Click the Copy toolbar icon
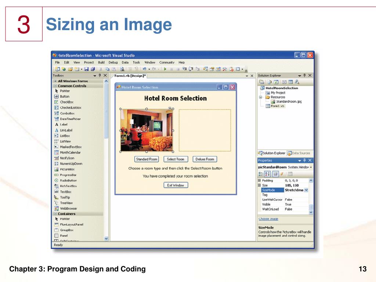 107,69
